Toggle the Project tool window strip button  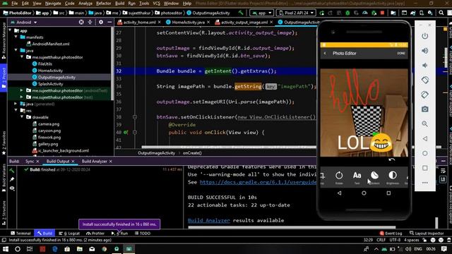[4, 78]
